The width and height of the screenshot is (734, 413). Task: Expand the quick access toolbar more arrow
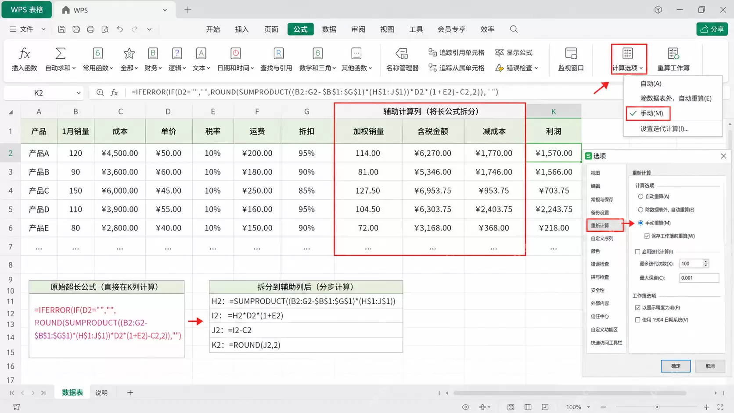tap(149, 29)
